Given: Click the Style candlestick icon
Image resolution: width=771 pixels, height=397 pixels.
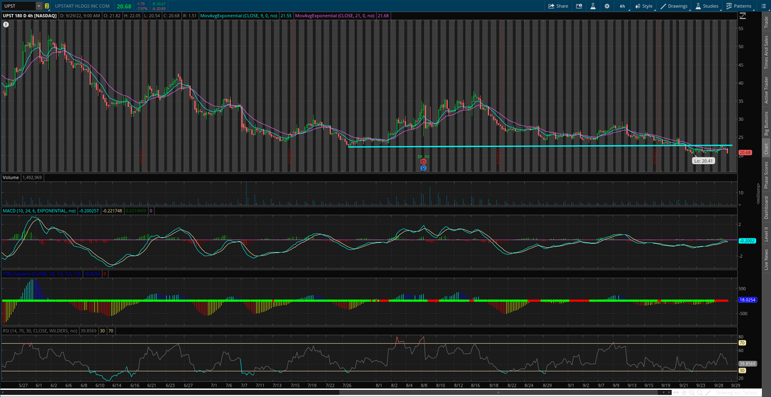Looking at the screenshot, I should pos(637,6).
